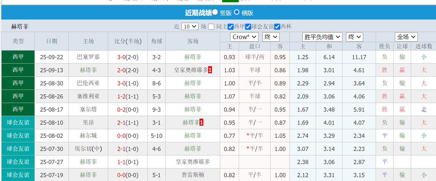Uncheck the 西甲 league filter

coord(230,27)
